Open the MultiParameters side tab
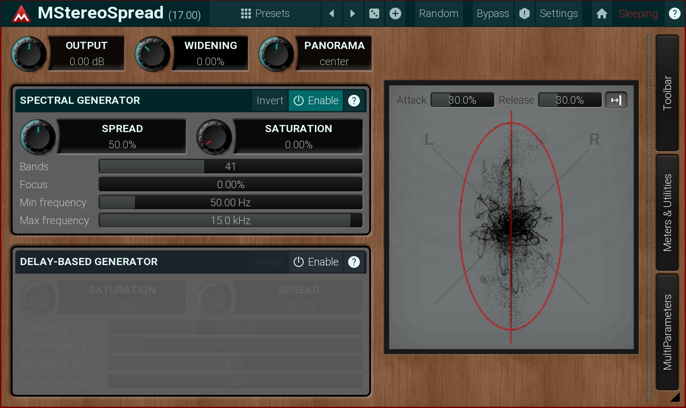Image resolution: width=686 pixels, height=408 pixels. (667, 332)
